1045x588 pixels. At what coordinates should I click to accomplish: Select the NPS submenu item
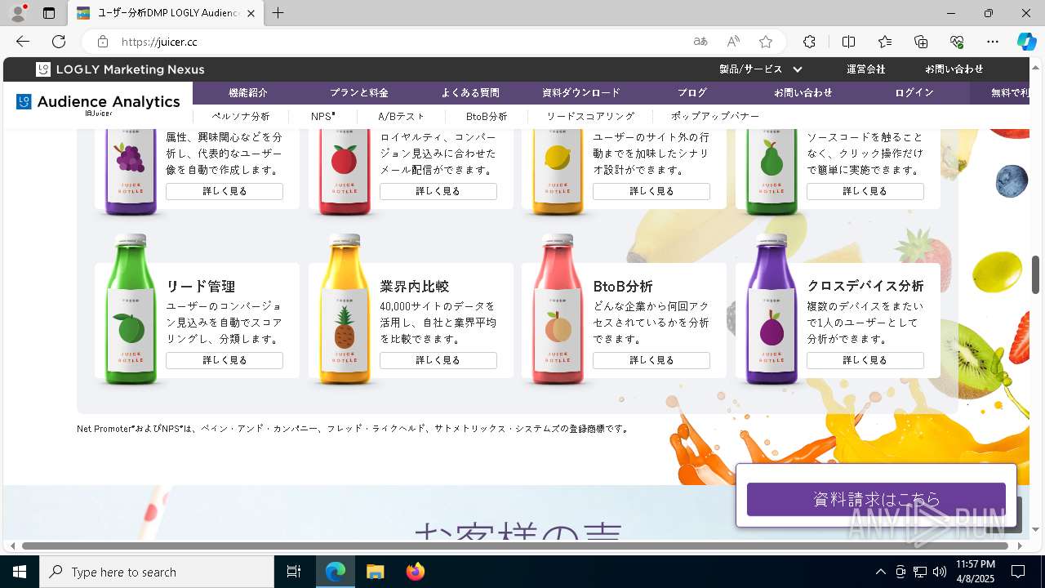[x=323, y=117]
